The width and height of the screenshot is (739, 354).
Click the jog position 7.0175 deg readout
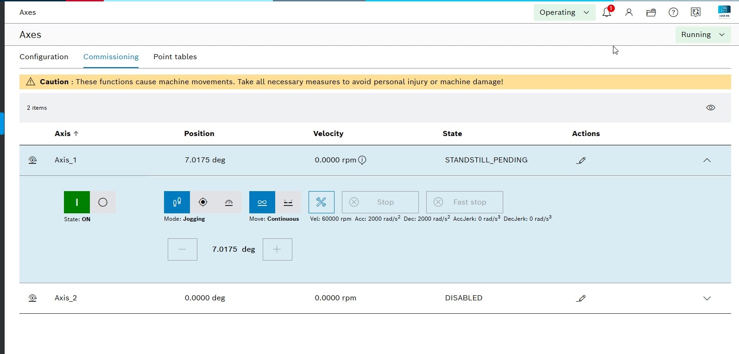[x=234, y=249]
